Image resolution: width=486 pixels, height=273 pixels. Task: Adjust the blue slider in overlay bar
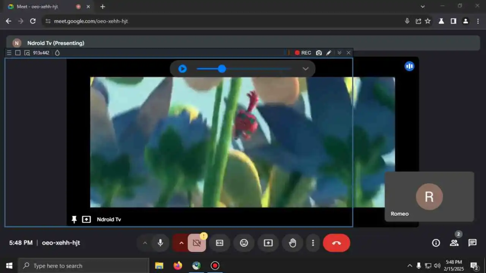[x=222, y=69]
